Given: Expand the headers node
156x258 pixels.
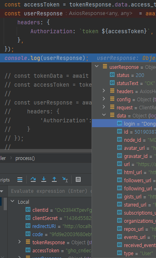Looking at the screenshot, I should click(x=104, y=91).
